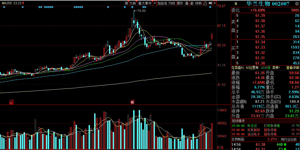Screen dimensions: 300x150
Task: Click 加自选 to add to watchlist
Action: (x=162, y=3)
